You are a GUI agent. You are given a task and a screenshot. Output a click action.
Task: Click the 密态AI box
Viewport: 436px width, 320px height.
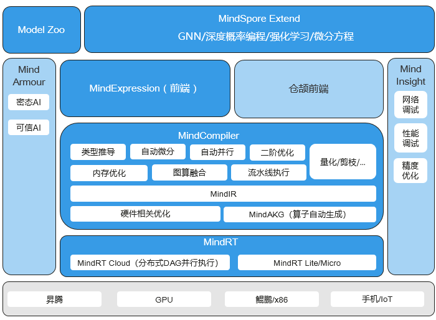[x=29, y=102]
